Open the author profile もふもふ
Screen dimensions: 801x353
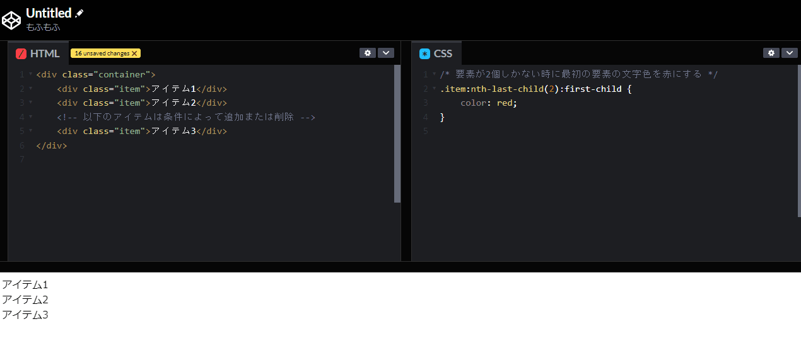(43, 27)
